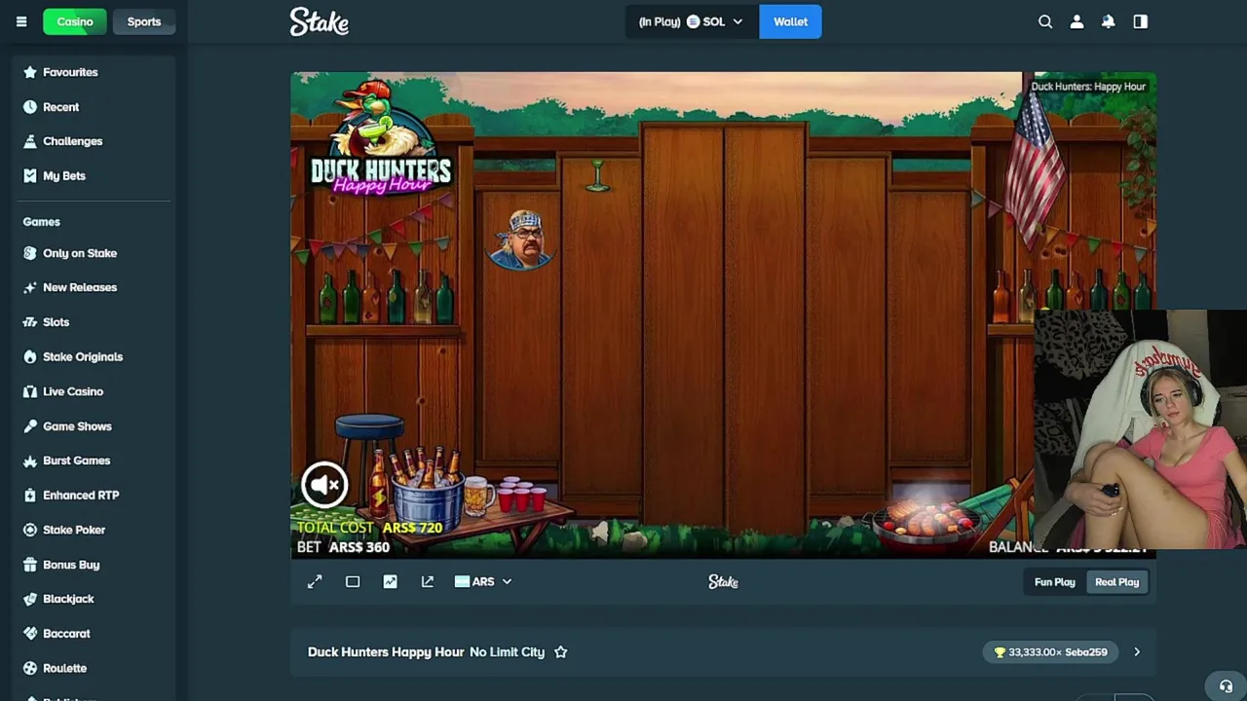This screenshot has width=1247, height=701.
Task: Open live stats chart icon
Action: point(390,581)
